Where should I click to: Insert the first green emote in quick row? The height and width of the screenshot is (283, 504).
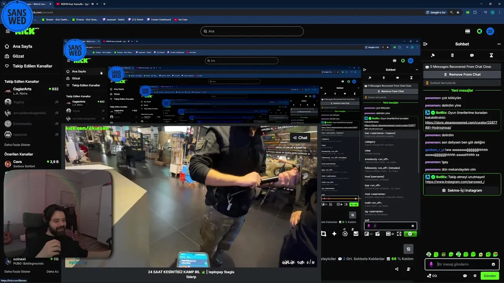(x=429, y=254)
